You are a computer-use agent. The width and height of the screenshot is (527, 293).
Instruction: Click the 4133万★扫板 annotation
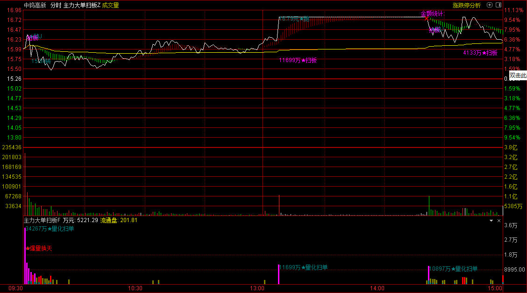point(480,53)
